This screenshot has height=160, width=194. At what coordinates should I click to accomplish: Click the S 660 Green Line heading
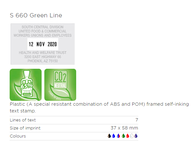[x=36, y=15]
